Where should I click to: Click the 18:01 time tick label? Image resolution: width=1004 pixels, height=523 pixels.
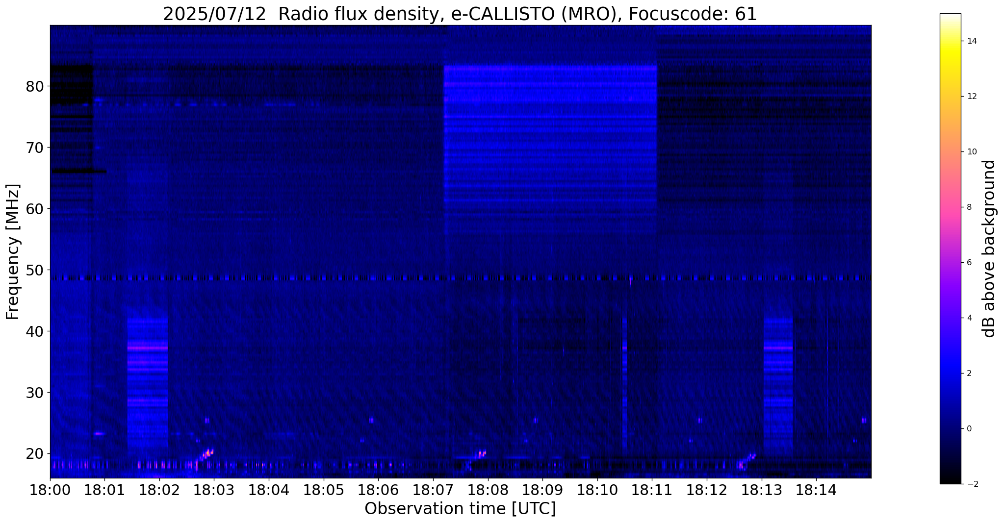pyautogui.click(x=104, y=490)
